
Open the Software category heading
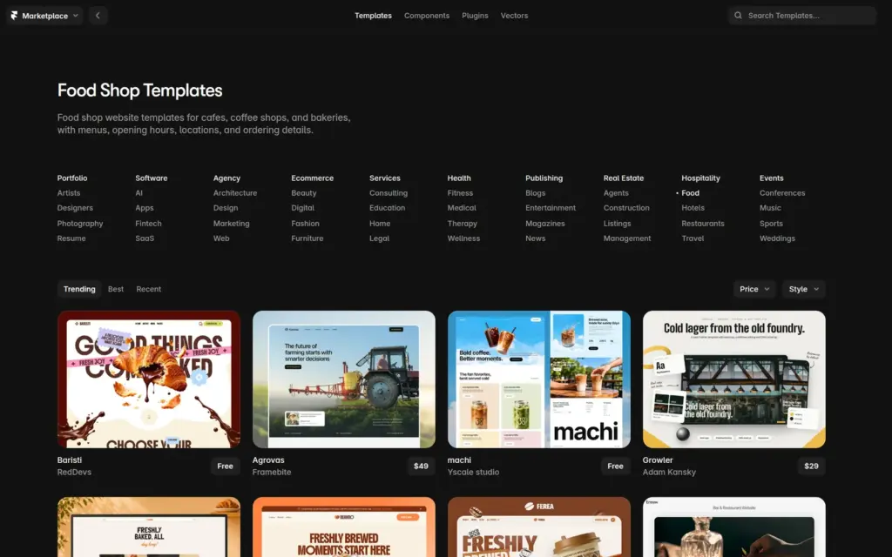(x=152, y=178)
